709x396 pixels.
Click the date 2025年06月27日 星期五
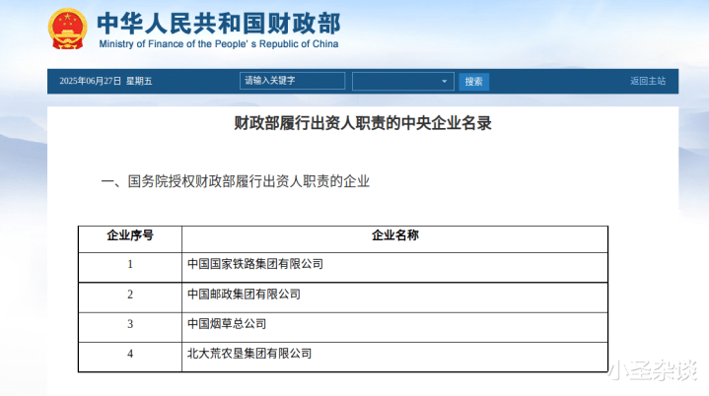[106, 81]
